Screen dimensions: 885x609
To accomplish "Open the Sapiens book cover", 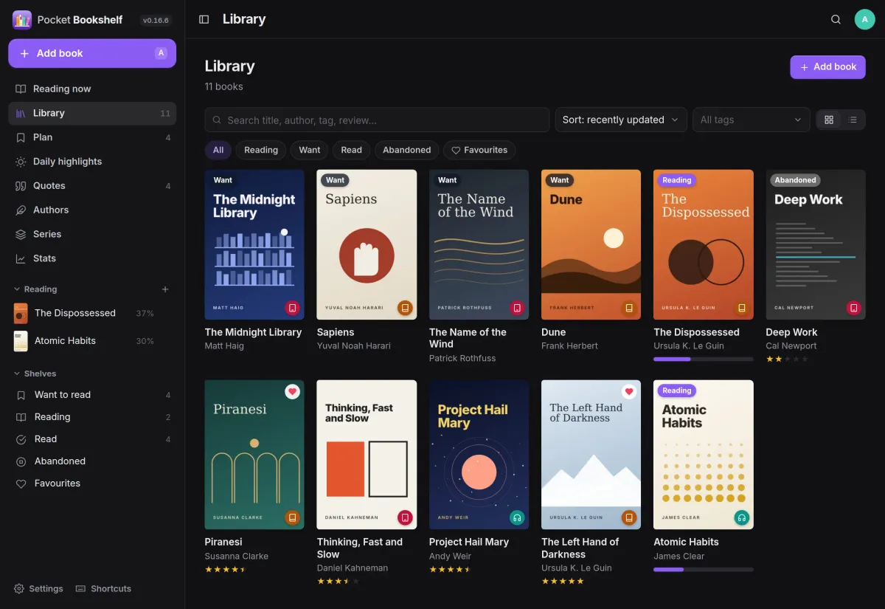I will 367,244.
